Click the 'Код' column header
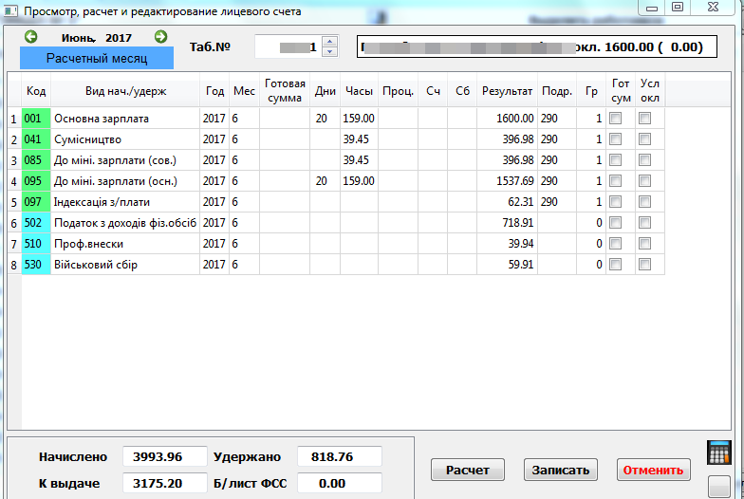 (x=36, y=91)
